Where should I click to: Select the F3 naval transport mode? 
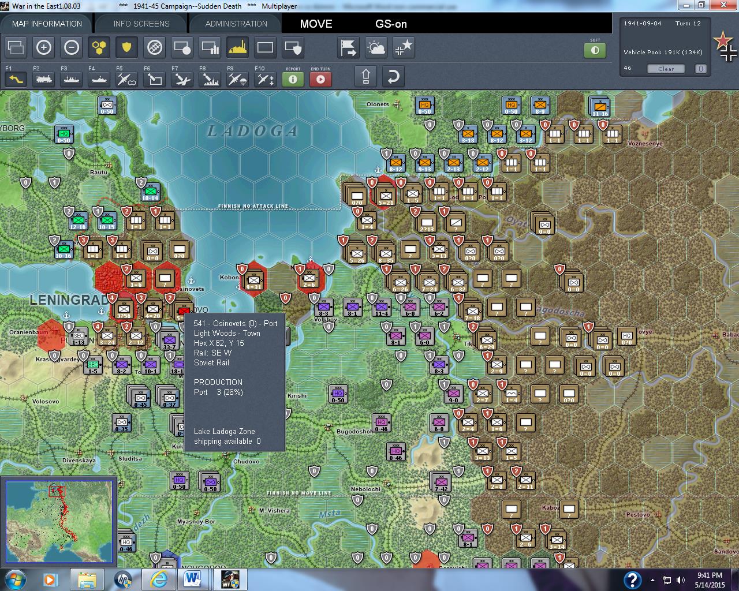71,79
